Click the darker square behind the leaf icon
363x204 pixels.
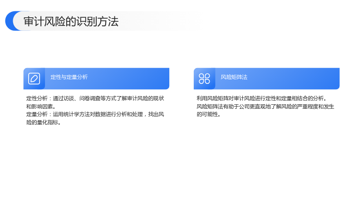(x=34, y=78)
